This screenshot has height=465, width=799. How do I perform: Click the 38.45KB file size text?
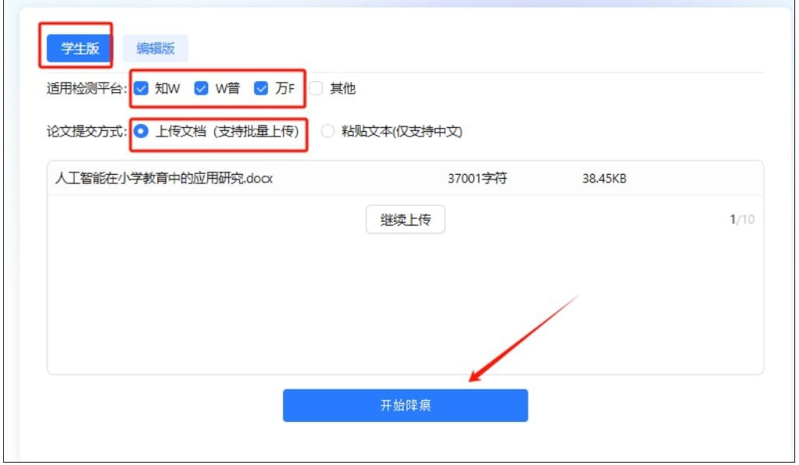point(604,179)
